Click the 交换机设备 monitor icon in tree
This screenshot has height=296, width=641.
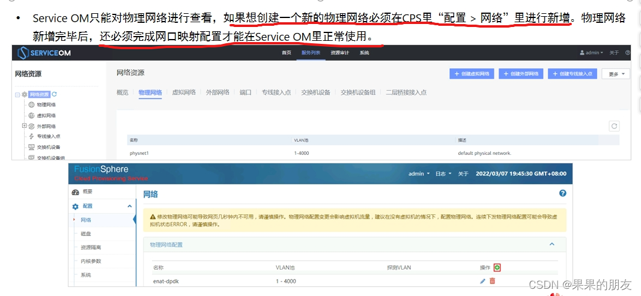tap(31, 147)
